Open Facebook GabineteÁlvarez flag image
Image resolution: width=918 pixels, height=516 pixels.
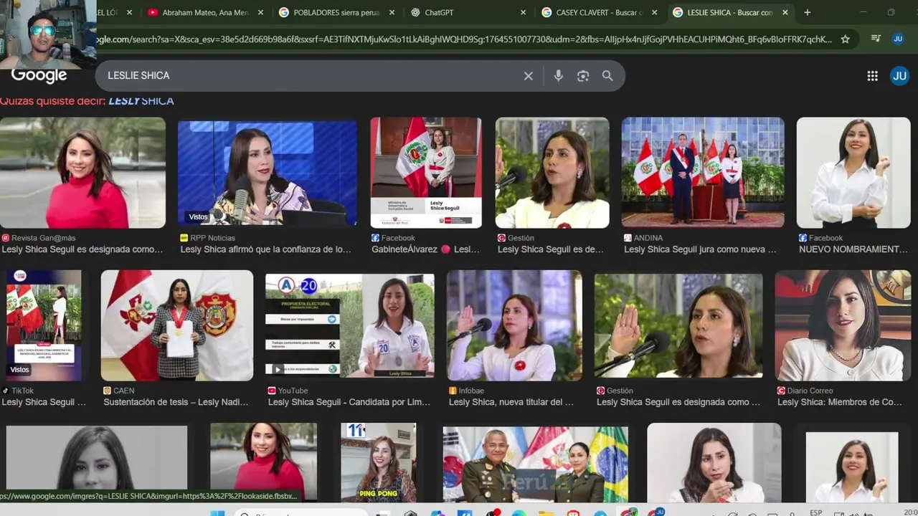point(426,173)
